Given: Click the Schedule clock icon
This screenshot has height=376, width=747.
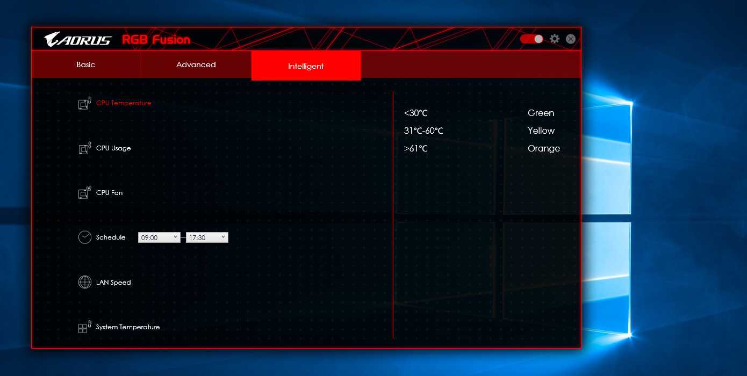Looking at the screenshot, I should click(x=85, y=237).
